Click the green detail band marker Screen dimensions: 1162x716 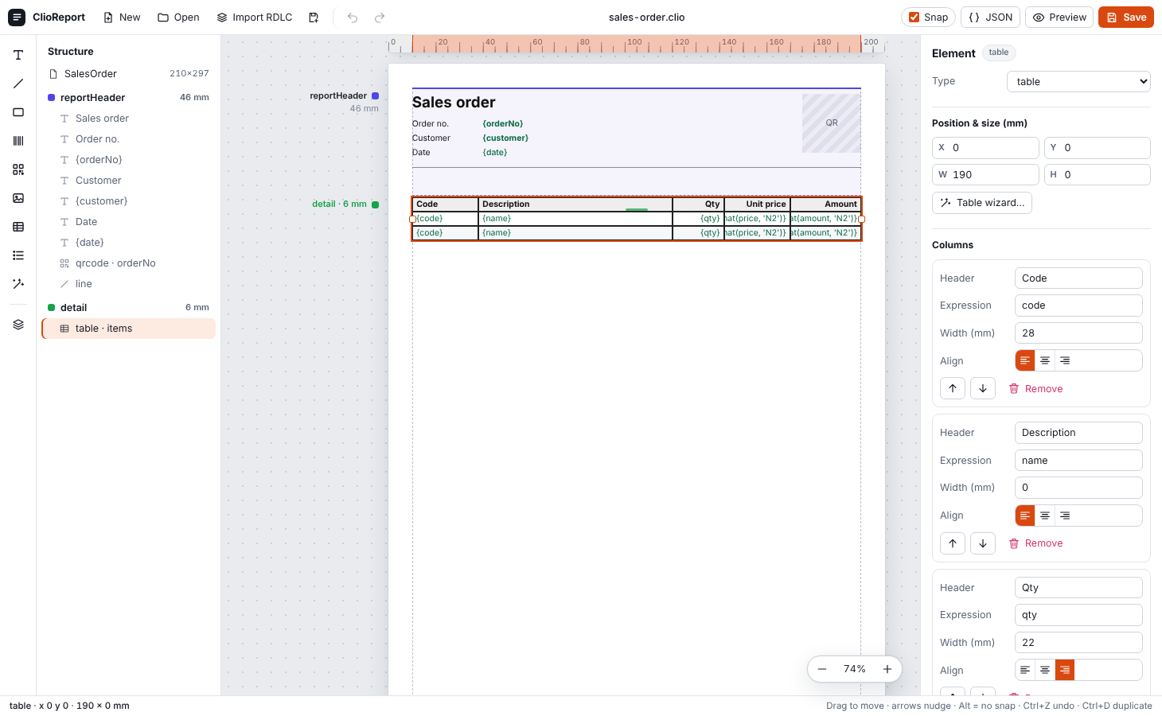(x=376, y=204)
